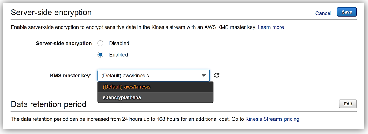
Task: Click the refresh icon beside KMS key dropdown
Action: (x=217, y=76)
